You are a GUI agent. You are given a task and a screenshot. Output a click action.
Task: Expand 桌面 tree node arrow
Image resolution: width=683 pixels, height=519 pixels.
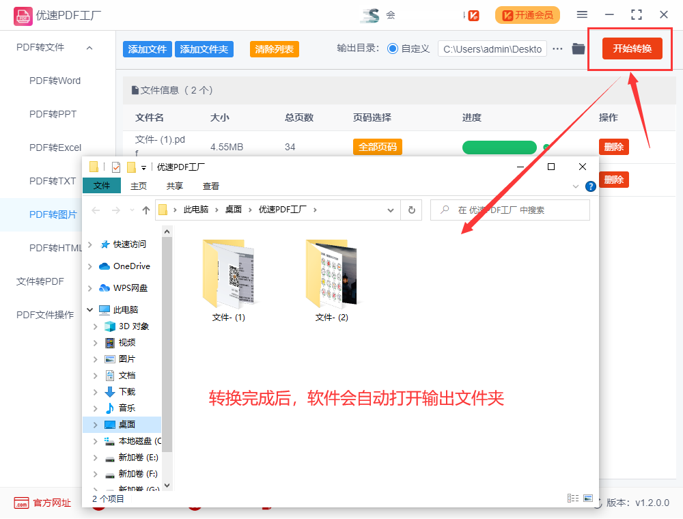pos(96,425)
